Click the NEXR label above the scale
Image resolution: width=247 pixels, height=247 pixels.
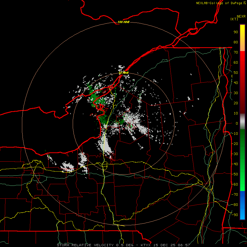point(241,16)
